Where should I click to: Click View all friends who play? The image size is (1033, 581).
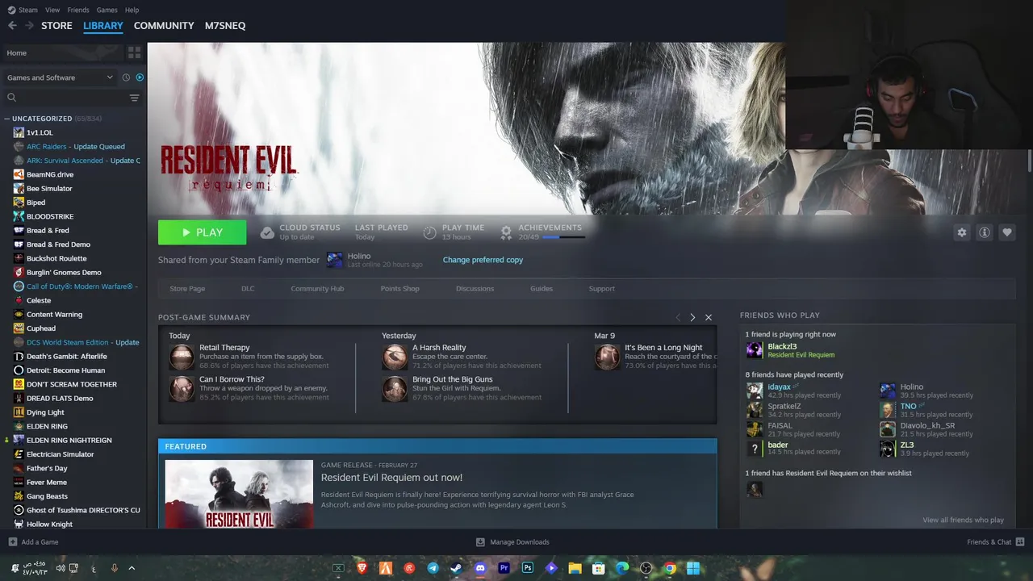click(x=963, y=520)
